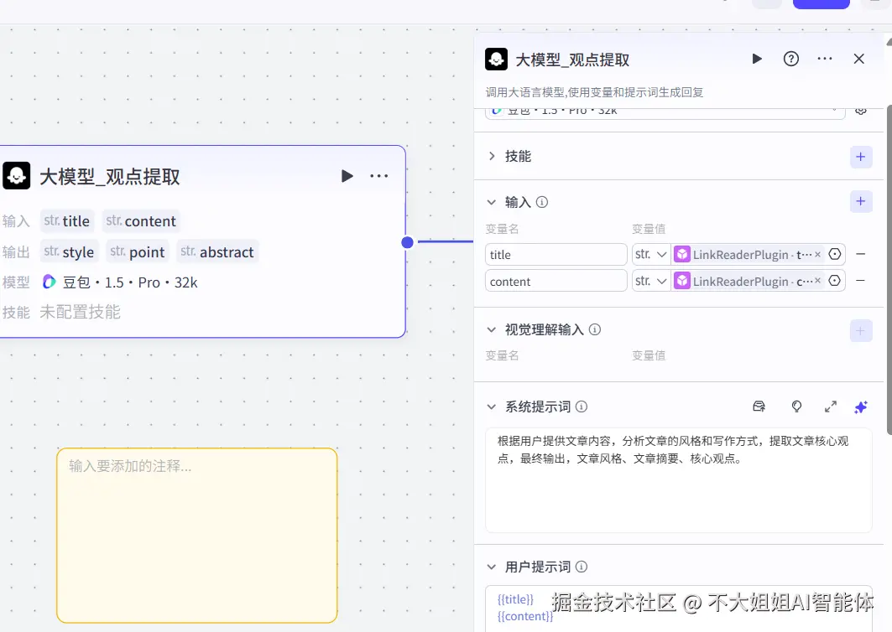
Task: Expand the 技能 section
Action: click(x=491, y=156)
